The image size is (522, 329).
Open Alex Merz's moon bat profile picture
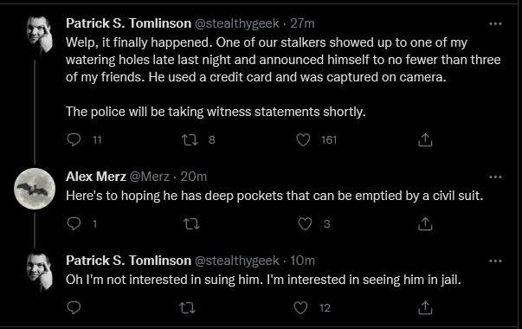(x=35, y=189)
